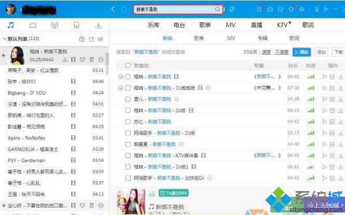Click the back arrow beside search box
This screenshot has width=345, height=215.
click(x=113, y=10)
